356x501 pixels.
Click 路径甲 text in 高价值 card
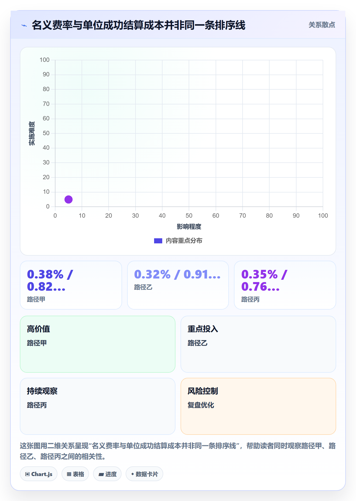(x=37, y=343)
